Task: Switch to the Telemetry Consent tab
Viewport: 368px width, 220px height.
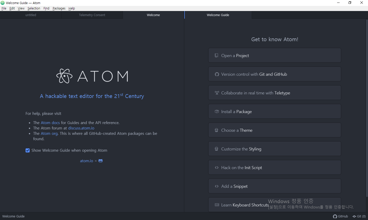Action: coord(92,15)
